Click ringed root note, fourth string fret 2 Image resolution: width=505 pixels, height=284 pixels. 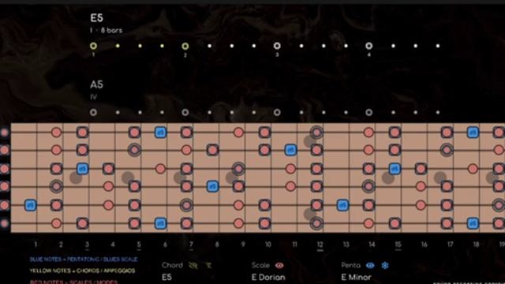tap(56, 186)
